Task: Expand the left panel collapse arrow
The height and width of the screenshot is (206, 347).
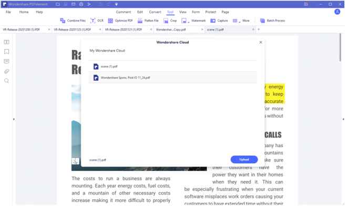Action: click(x=14, y=119)
